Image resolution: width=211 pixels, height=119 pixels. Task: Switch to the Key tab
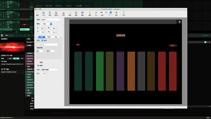pos(56,37)
